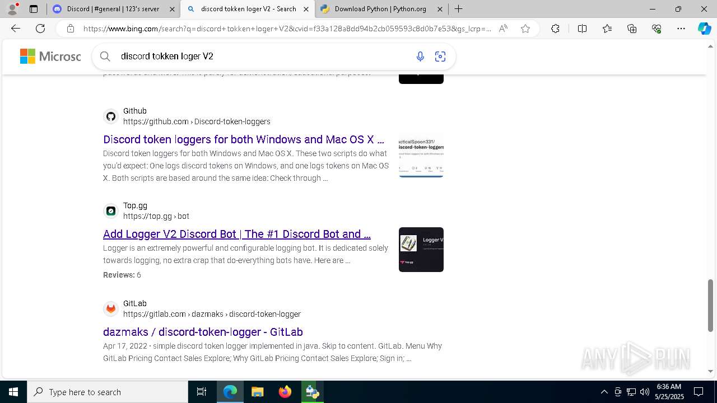This screenshot has height=403, width=717.
Task: Click the scrollbar down arrow
Action: (x=711, y=372)
